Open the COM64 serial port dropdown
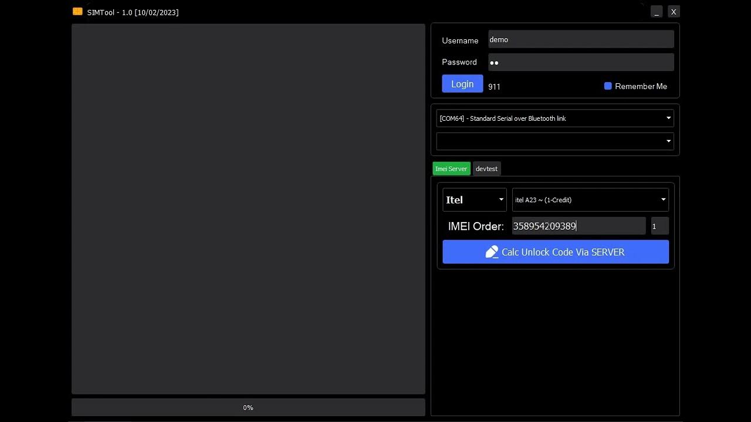Screen dimensions: 751x422 (x=555, y=118)
